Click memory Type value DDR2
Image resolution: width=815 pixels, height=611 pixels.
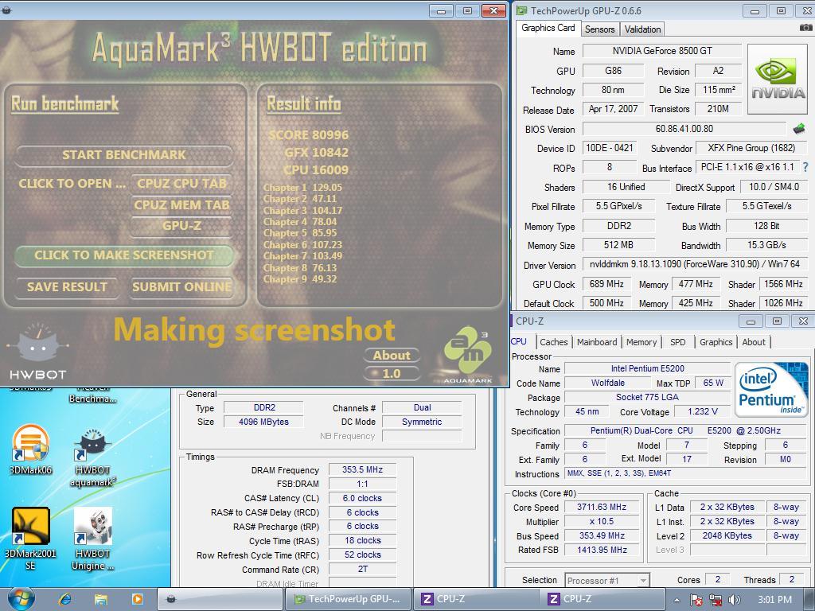click(x=264, y=408)
